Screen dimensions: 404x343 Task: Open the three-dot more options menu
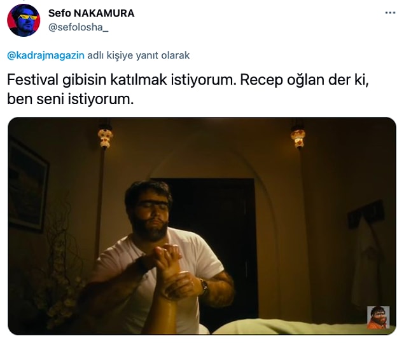pos(390,13)
